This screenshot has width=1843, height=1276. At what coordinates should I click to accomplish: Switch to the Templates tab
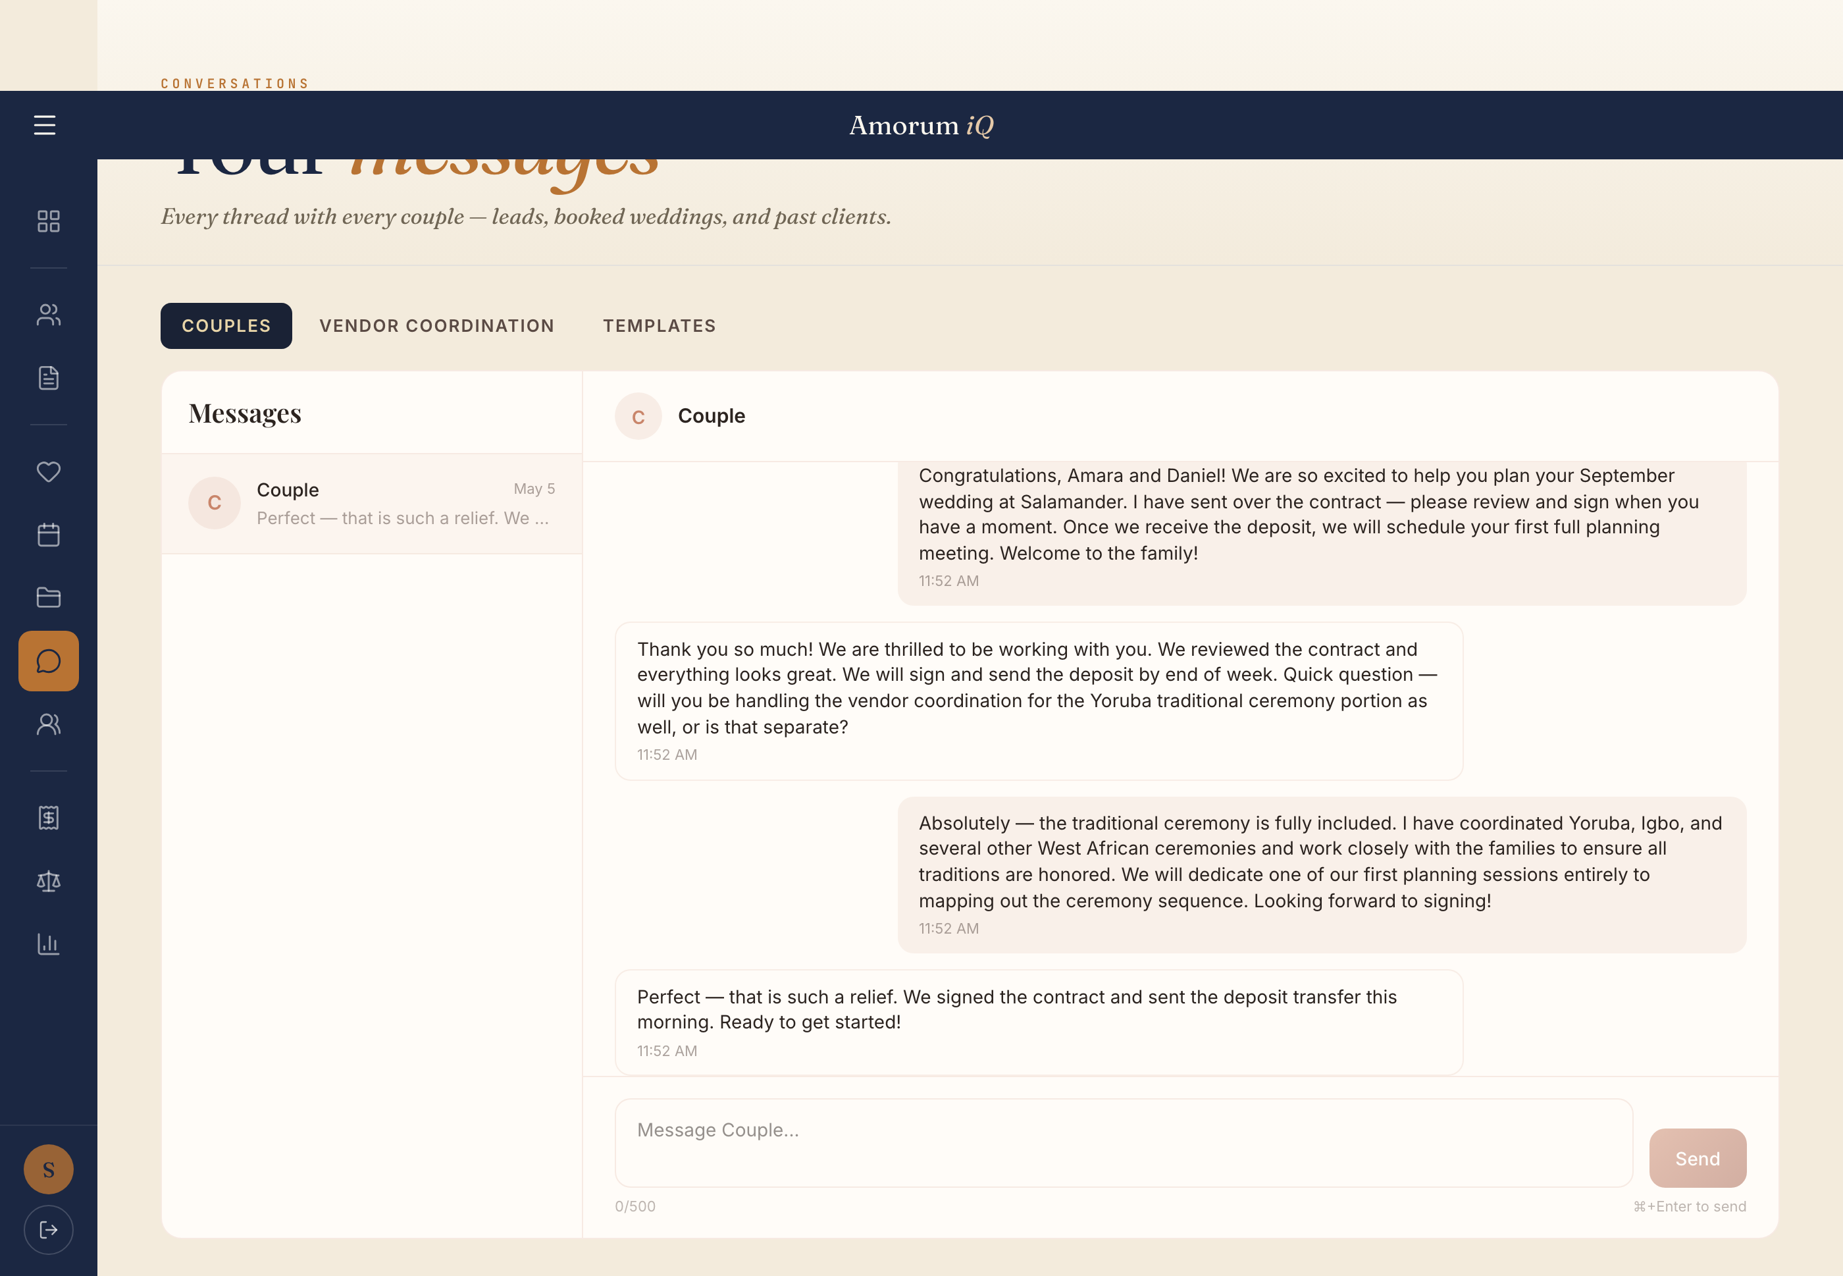point(660,326)
